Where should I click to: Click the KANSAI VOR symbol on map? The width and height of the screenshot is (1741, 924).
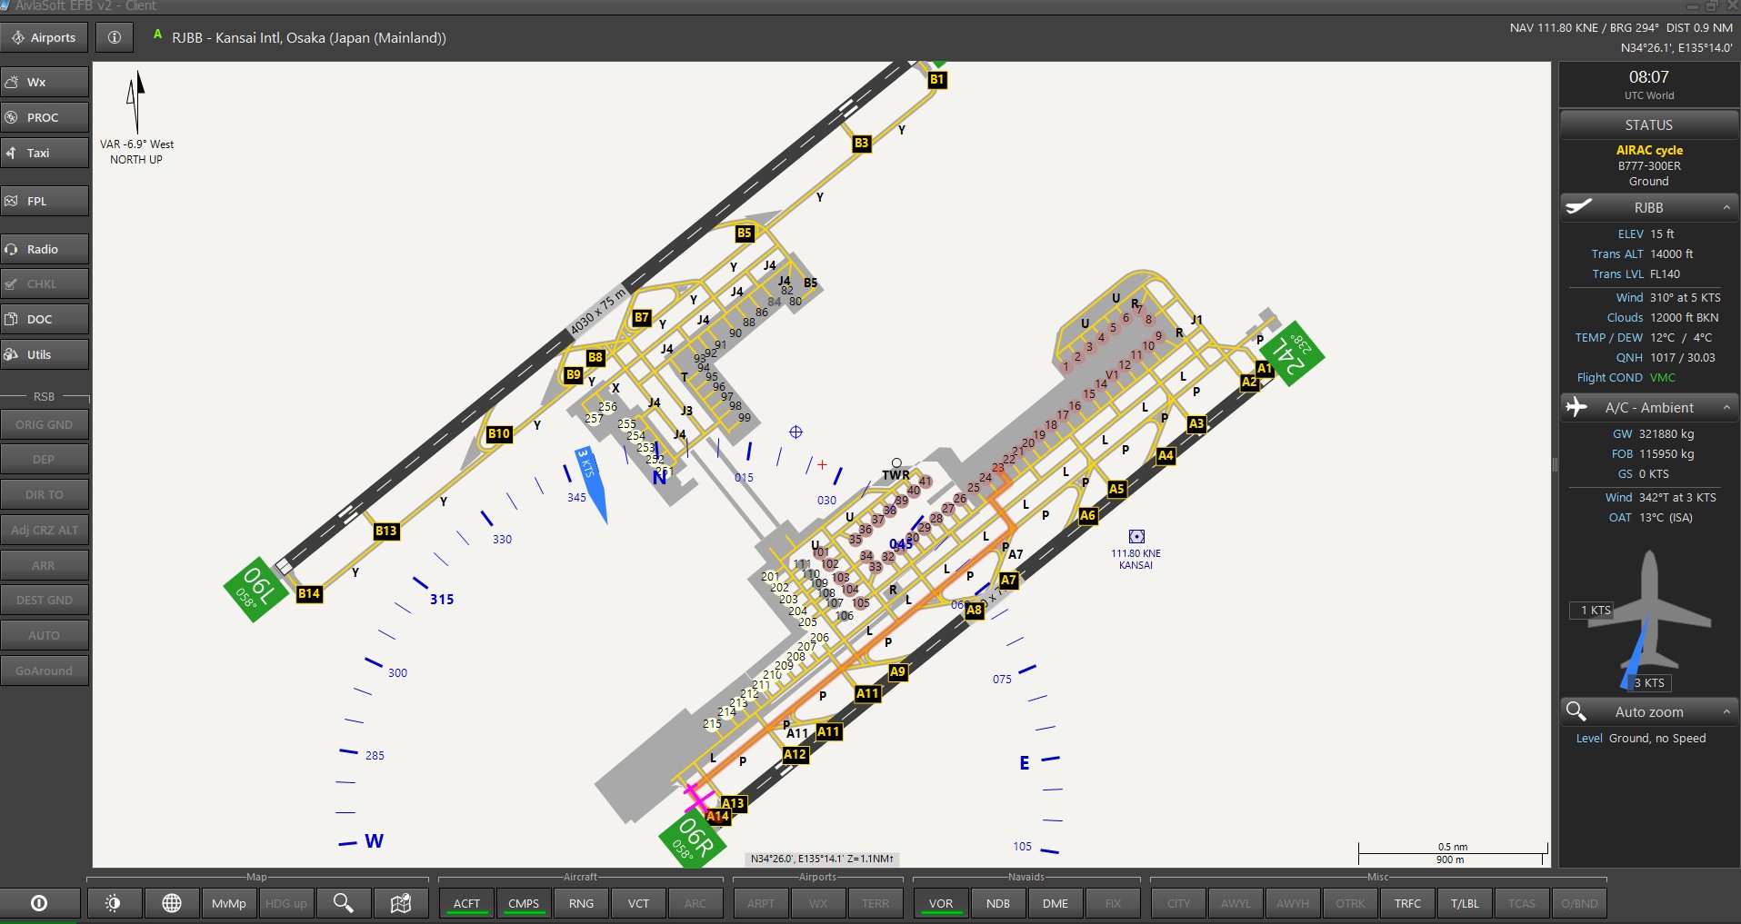point(1136,537)
